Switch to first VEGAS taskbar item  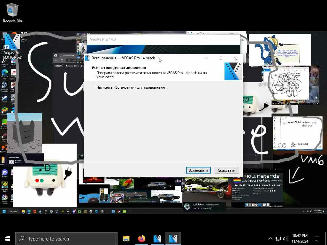click(157, 239)
